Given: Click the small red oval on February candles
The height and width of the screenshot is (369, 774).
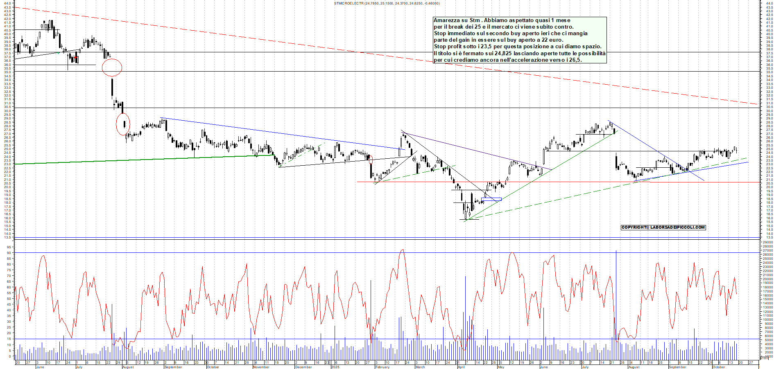Looking at the screenshot, I should click(371, 160).
